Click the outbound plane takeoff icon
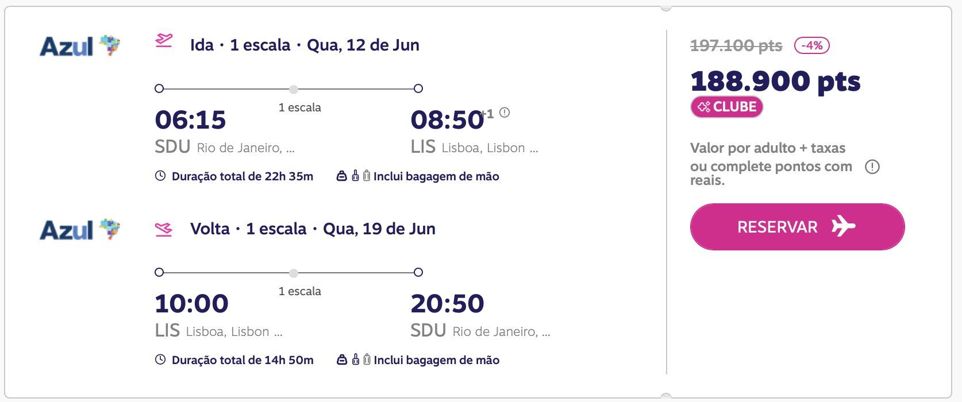This screenshot has width=962, height=402. [x=164, y=41]
